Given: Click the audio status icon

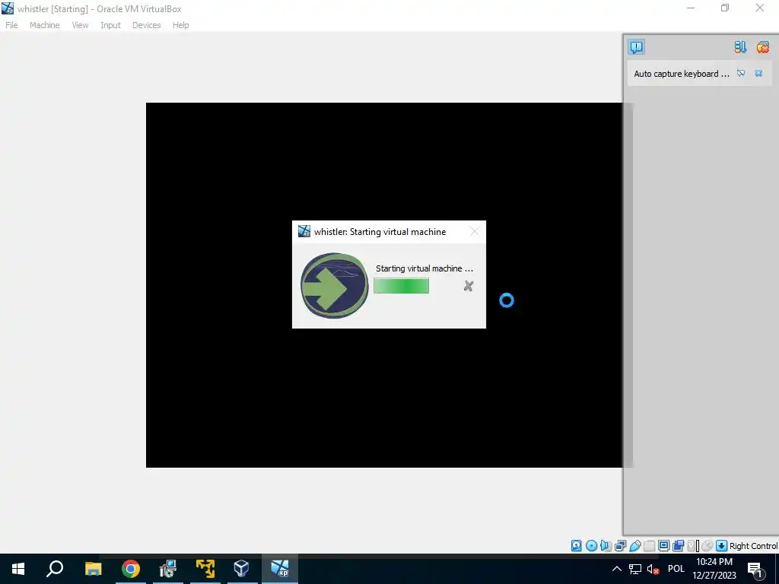Looking at the screenshot, I should pyautogui.click(x=605, y=546).
